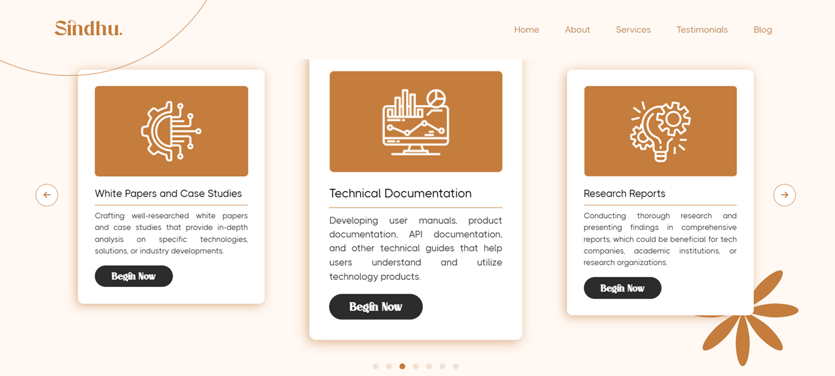Click the previous slide arrow

click(x=47, y=195)
